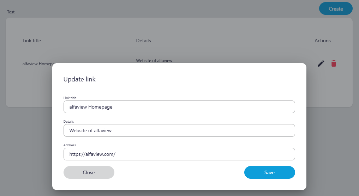359x196 pixels.
Task: Click the red trash delete icon
Action: pyautogui.click(x=334, y=63)
